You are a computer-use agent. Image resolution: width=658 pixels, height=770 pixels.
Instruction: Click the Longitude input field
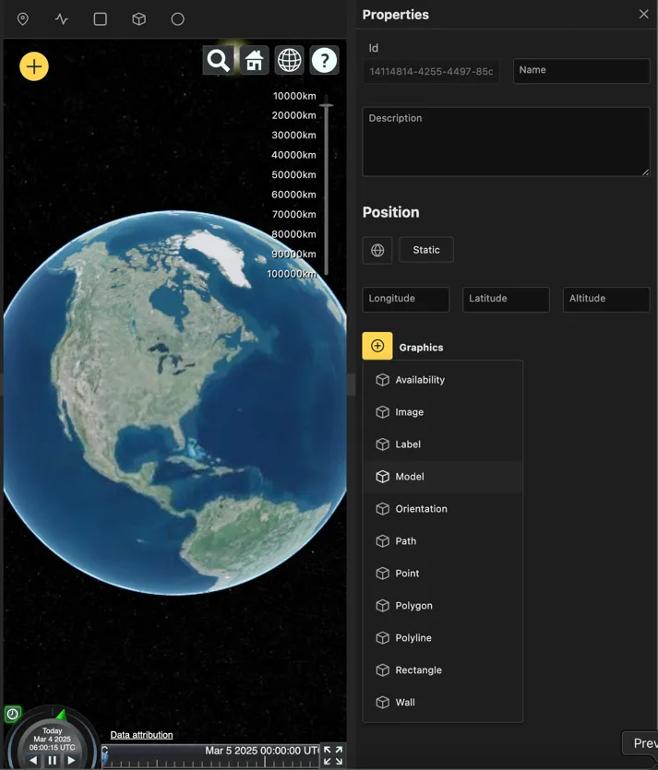[x=405, y=299]
